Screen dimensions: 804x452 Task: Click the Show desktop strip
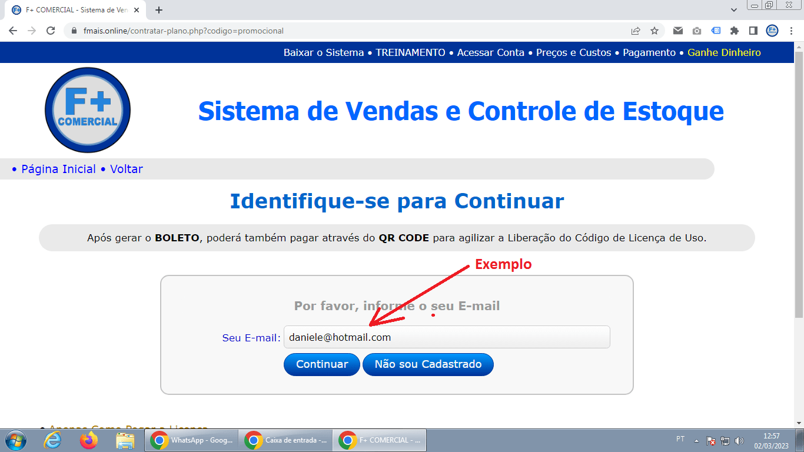[799, 440]
